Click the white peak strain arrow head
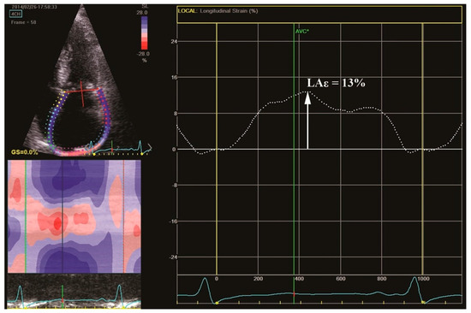This screenshot has height=313, width=471. pyautogui.click(x=307, y=97)
